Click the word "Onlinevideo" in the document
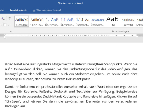 [21, 69]
